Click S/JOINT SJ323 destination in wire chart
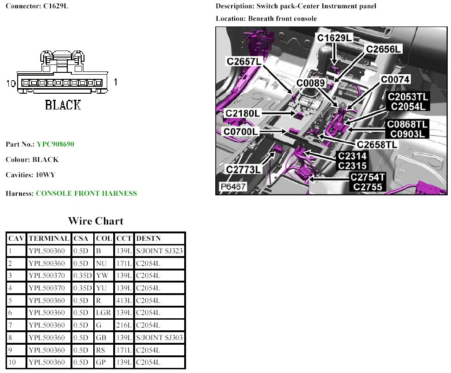This screenshot has height=373, width=451. pyautogui.click(x=159, y=251)
